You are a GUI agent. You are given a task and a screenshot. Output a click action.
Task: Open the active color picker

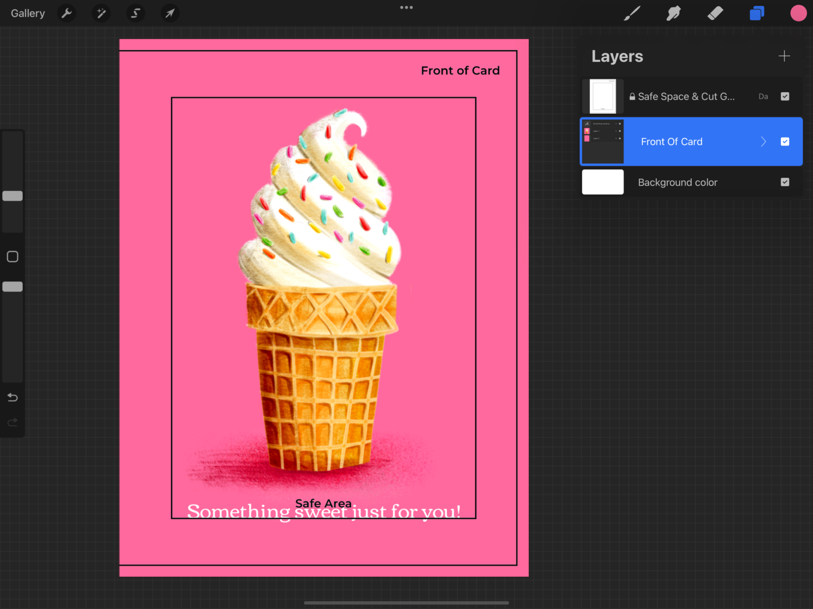tap(798, 13)
